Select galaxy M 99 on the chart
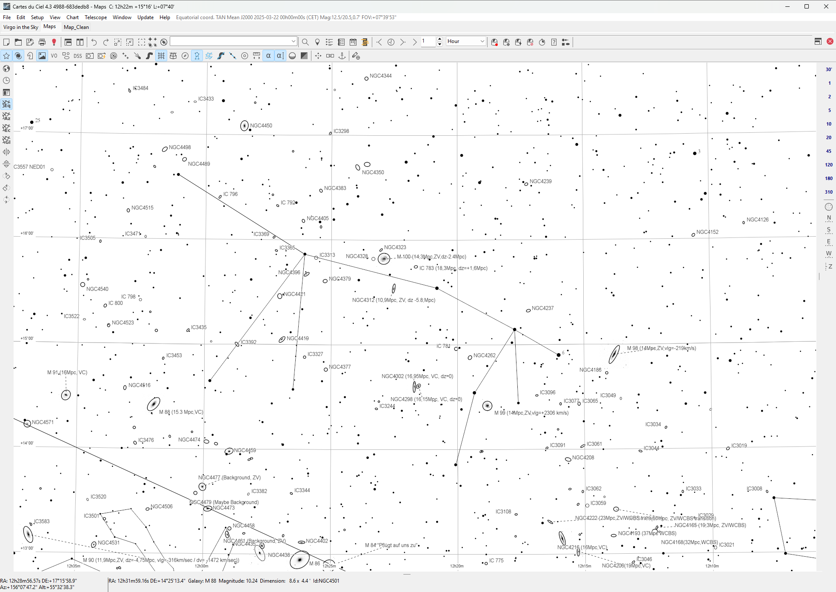Image resolution: width=836 pixels, height=592 pixels. point(488,406)
